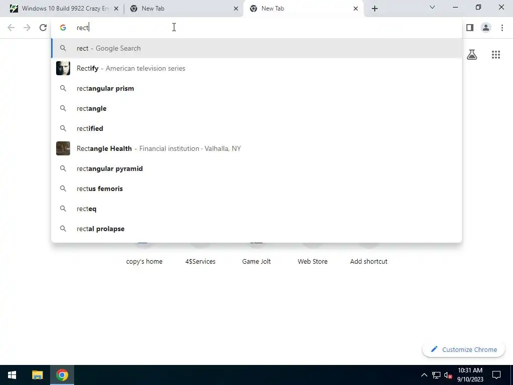Choose Rectify American television series suggestion
This screenshot has height=385, width=513.
tap(256, 68)
